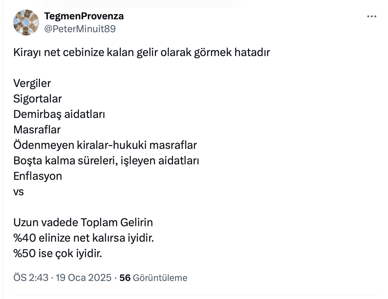The width and height of the screenshot is (388, 299).
Task: Click the TegmenProvenza profile avatar
Action: pos(26,23)
